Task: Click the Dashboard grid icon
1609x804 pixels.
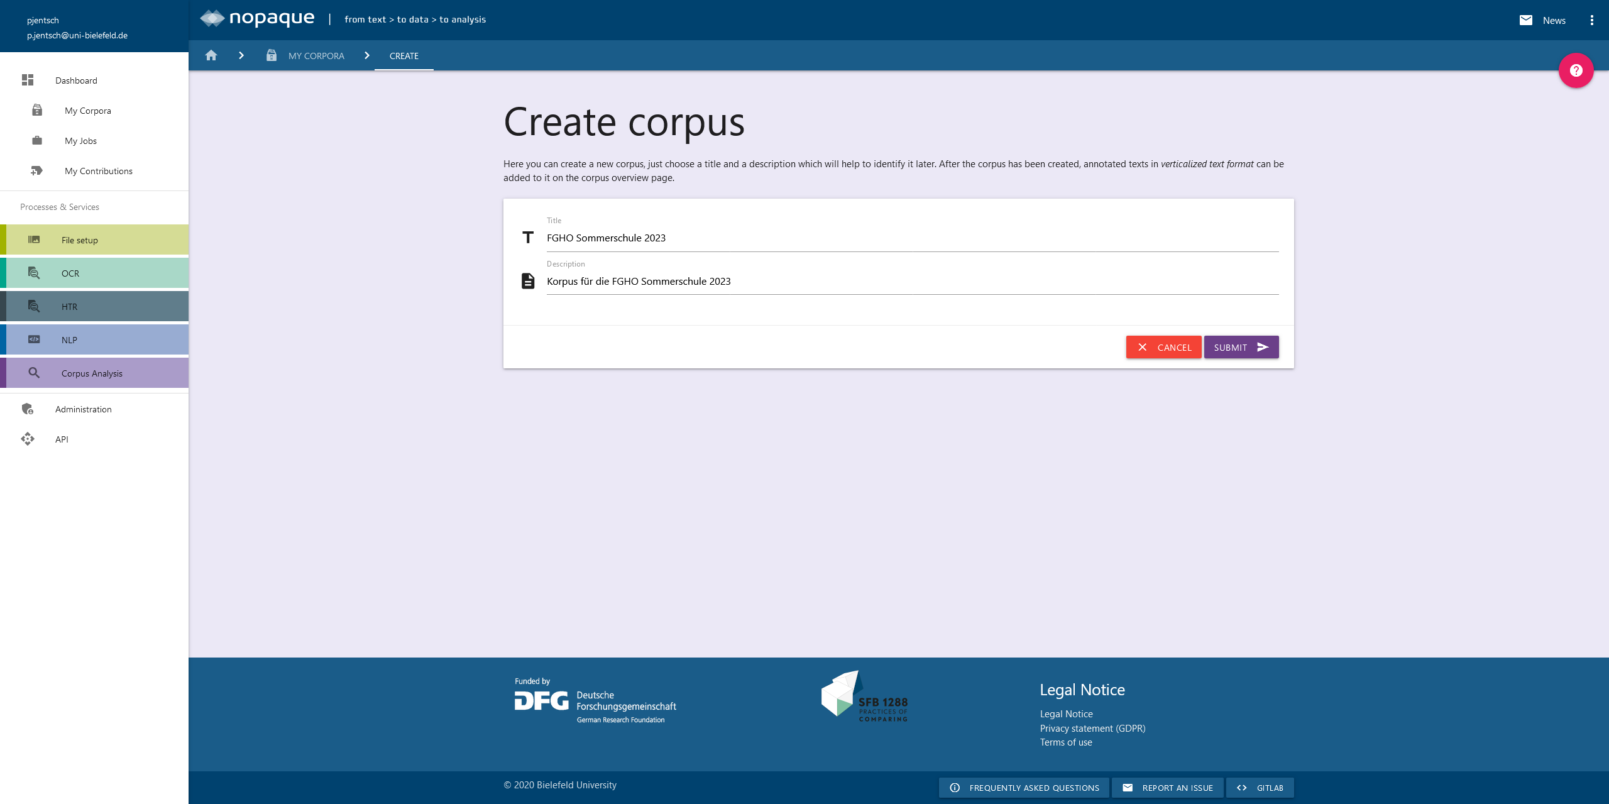Action: point(28,80)
